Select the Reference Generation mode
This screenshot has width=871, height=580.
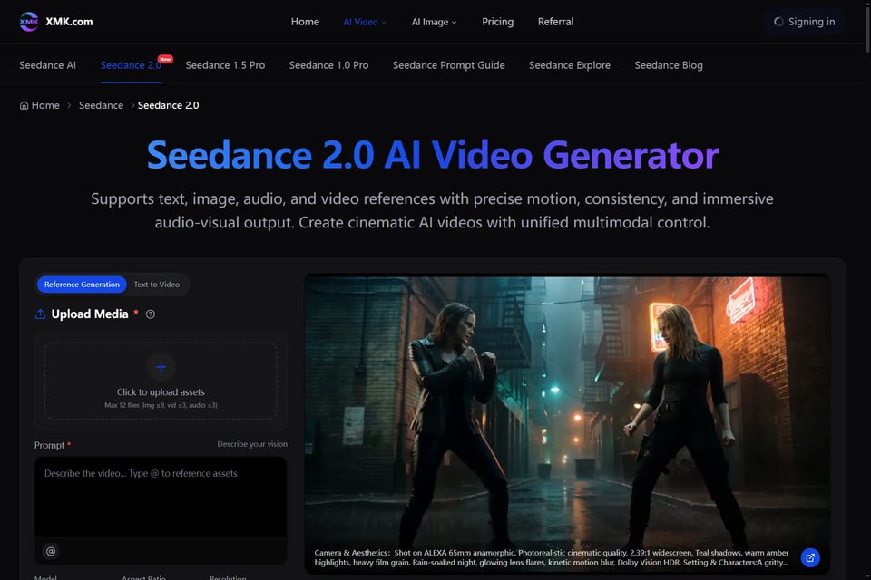coord(82,285)
